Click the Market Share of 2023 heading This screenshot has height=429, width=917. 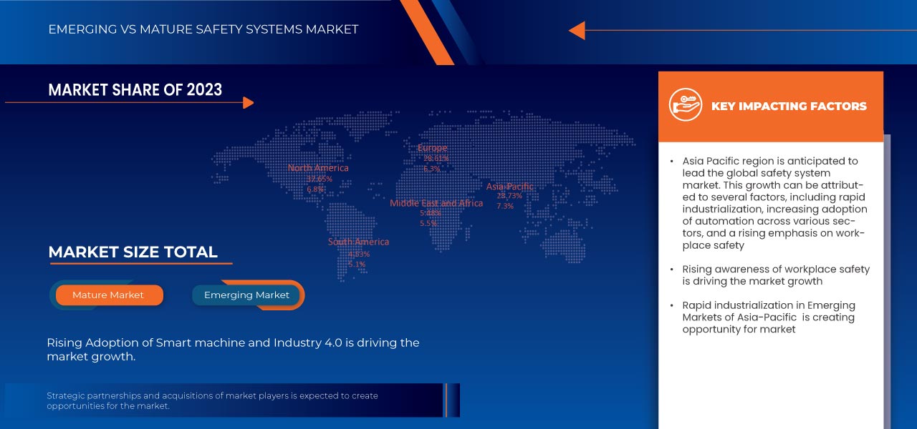click(135, 89)
